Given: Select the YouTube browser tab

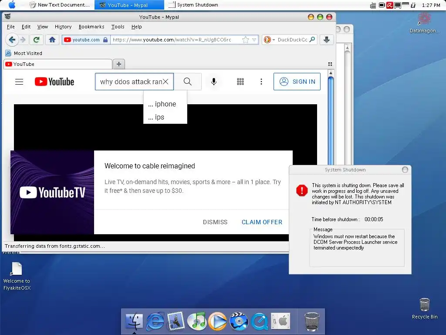Looking at the screenshot, I should [x=58, y=64].
